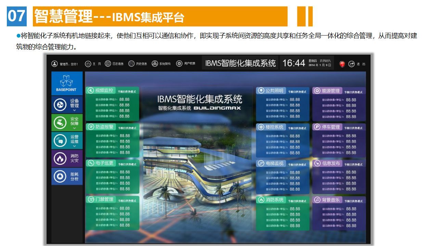Click 节假日供热模式 in 电子巡更 panel

(127, 164)
